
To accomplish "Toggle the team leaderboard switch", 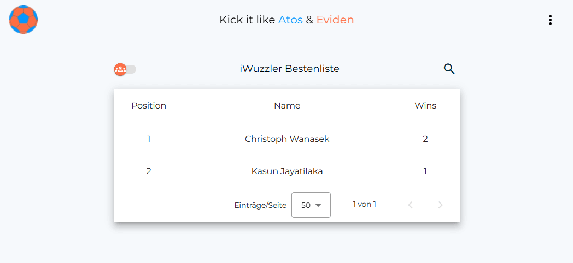I will click(x=125, y=69).
